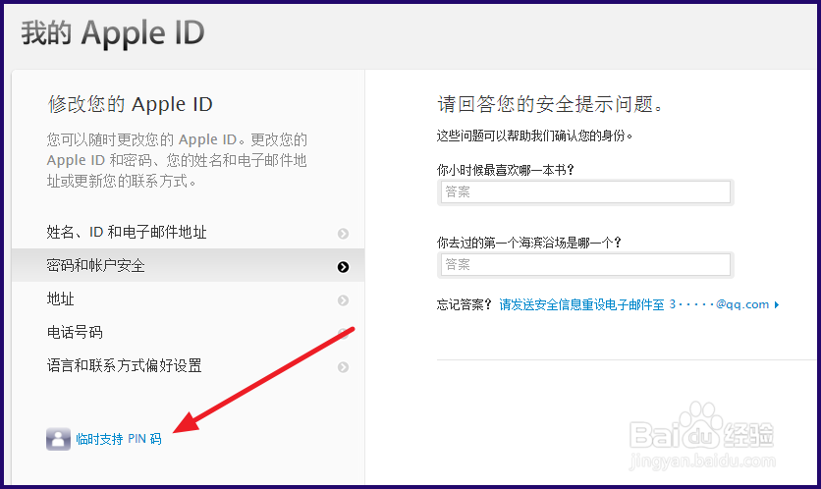Open the 临时支持 PIN 码 link
Screen dimensions: 821x489
(118, 439)
